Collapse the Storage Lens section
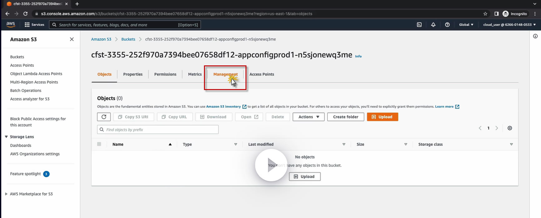The width and height of the screenshot is (541, 218). point(6,137)
